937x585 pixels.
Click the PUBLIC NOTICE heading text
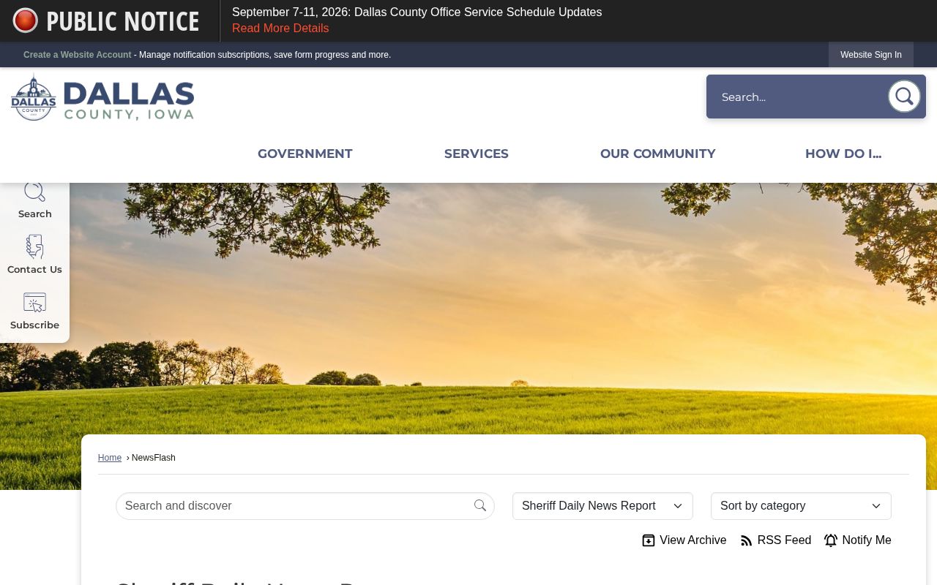(122, 21)
